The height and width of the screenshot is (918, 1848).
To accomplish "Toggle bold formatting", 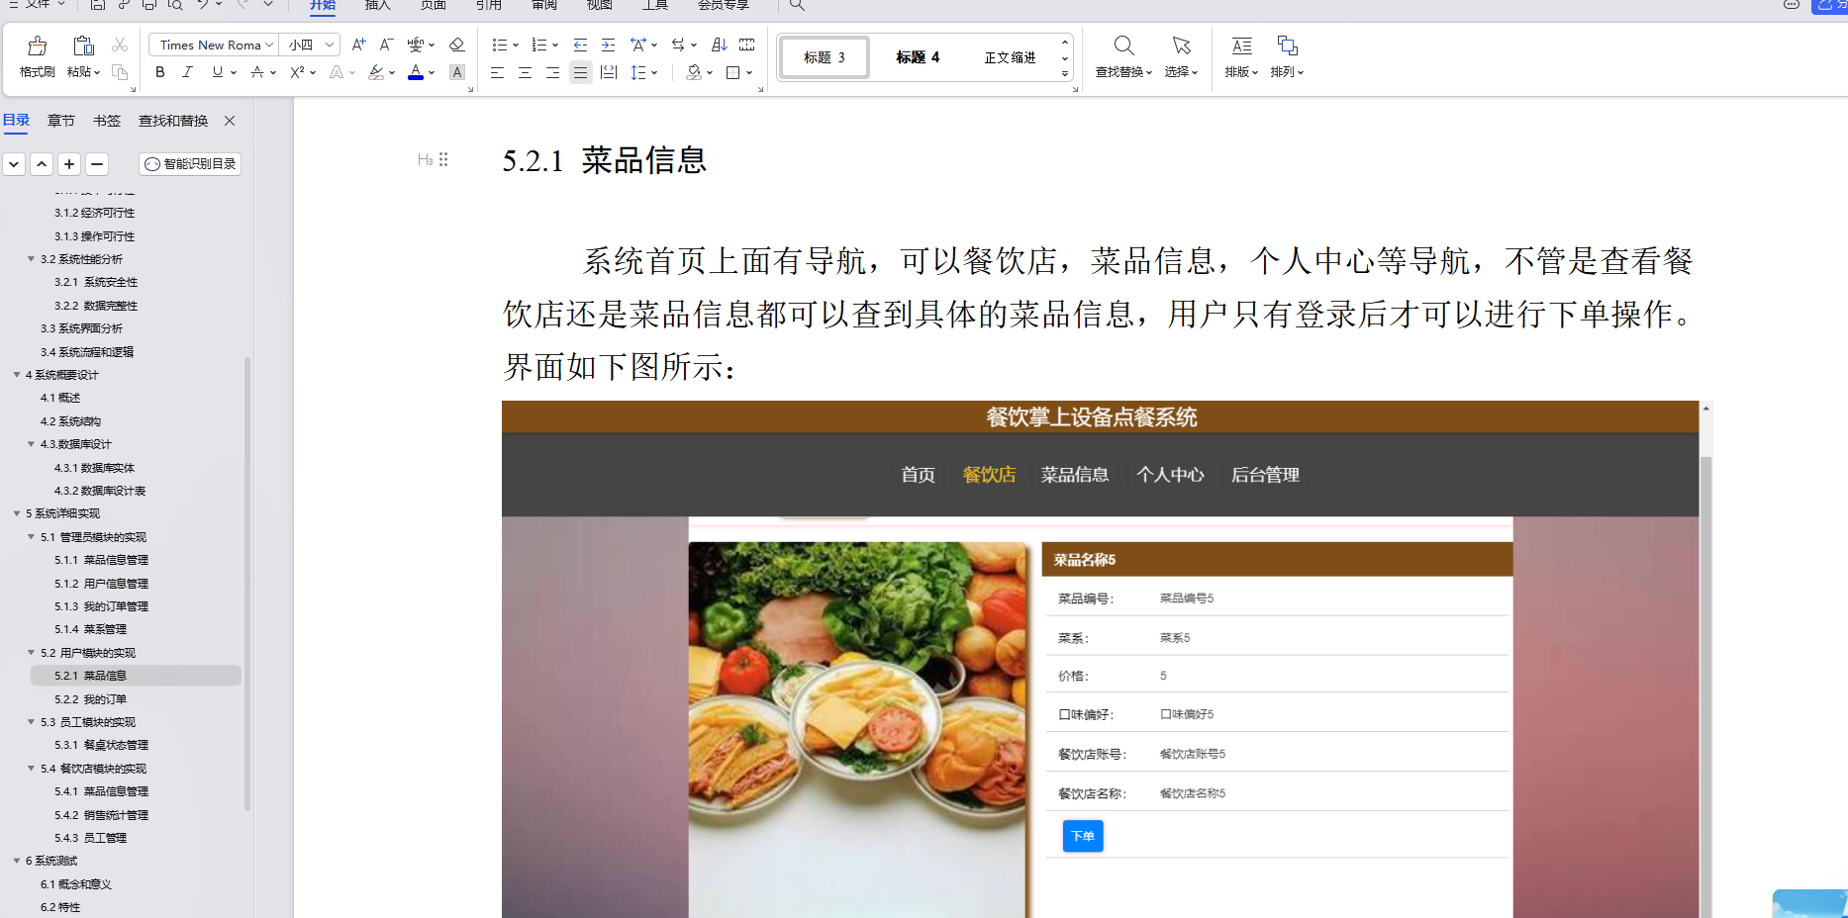I will 159,72.
